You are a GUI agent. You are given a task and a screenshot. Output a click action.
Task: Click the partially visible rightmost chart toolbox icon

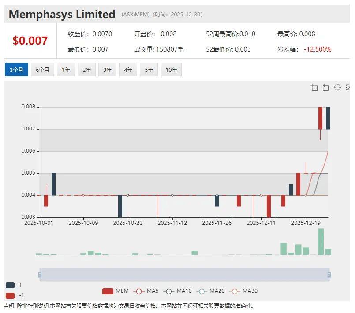click(348, 87)
